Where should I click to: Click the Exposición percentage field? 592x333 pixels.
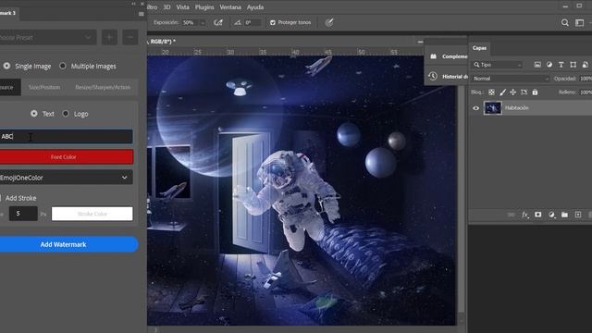point(190,22)
